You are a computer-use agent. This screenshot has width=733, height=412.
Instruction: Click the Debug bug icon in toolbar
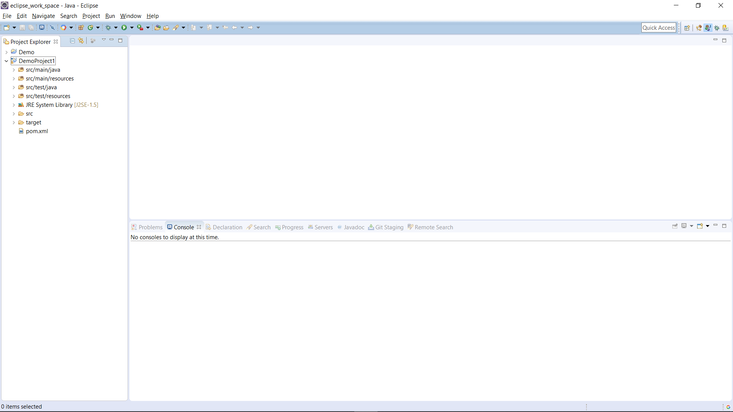[x=108, y=27]
